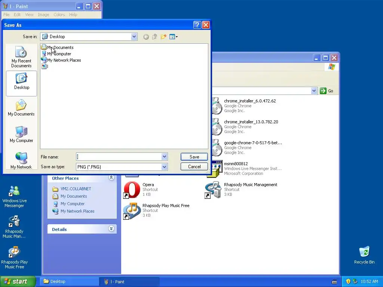Select My Documents folder in file list
Viewport: 383px width, 287px height.
[57, 47]
